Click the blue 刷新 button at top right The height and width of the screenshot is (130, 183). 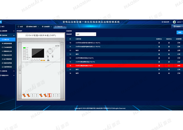[x=178, y=32]
